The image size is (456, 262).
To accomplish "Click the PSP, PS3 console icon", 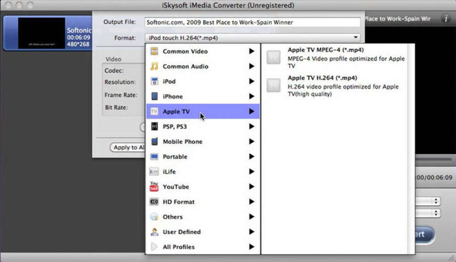I will pyautogui.click(x=154, y=126).
